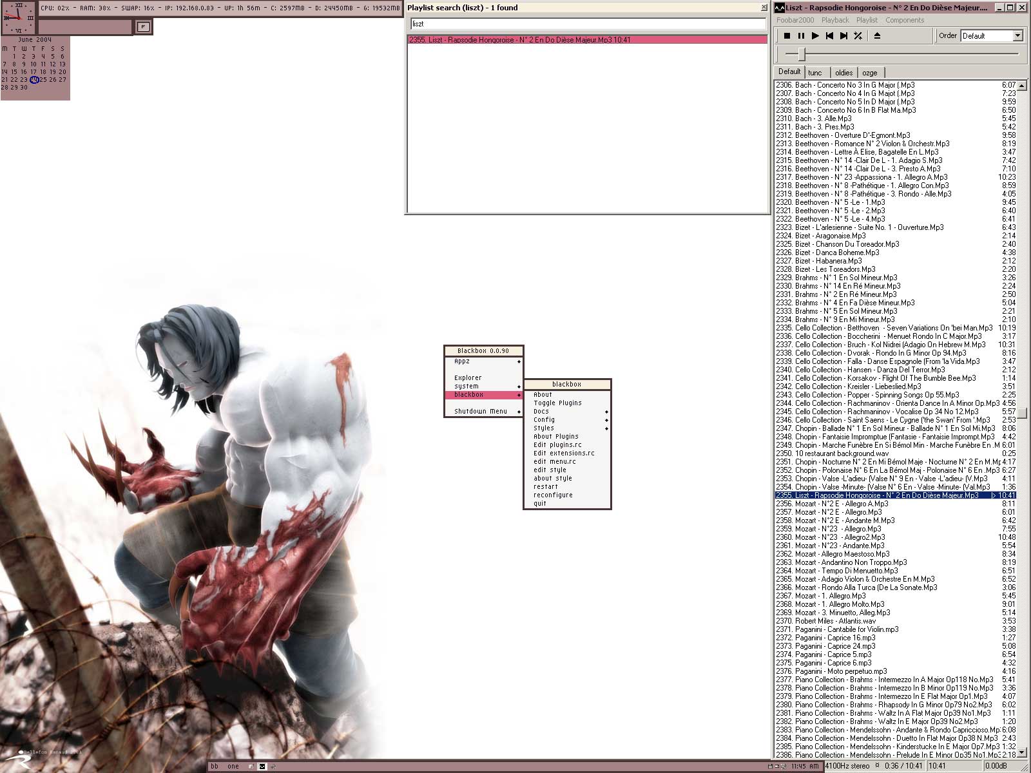This screenshot has width=1031, height=773.
Task: Click the eject open-file icon
Action: [x=877, y=36]
